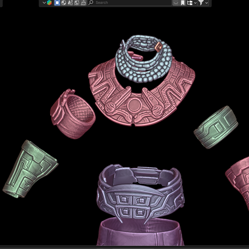Open the filter options dropdown arrow
Viewport: 249px width, 249px height.
(x=207, y=3)
